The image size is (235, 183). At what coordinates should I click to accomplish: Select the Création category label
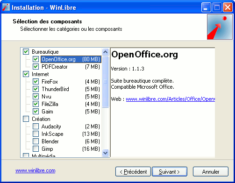[41, 119]
